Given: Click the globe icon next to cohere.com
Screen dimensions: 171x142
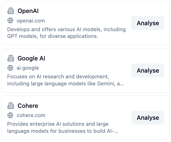Looking at the screenshot, I should point(10,115).
